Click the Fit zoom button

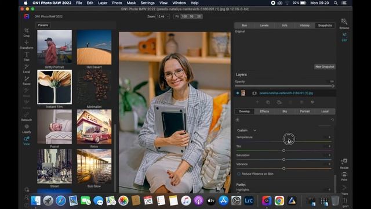coord(177,16)
